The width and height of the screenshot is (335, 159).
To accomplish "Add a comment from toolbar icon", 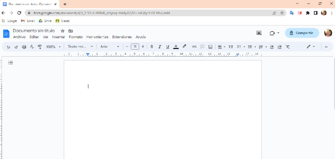I will 202,47.
